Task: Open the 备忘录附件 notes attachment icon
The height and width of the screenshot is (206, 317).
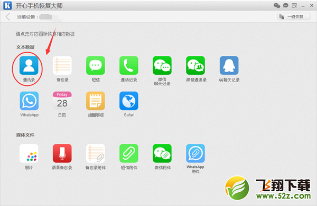Action: 96,153
